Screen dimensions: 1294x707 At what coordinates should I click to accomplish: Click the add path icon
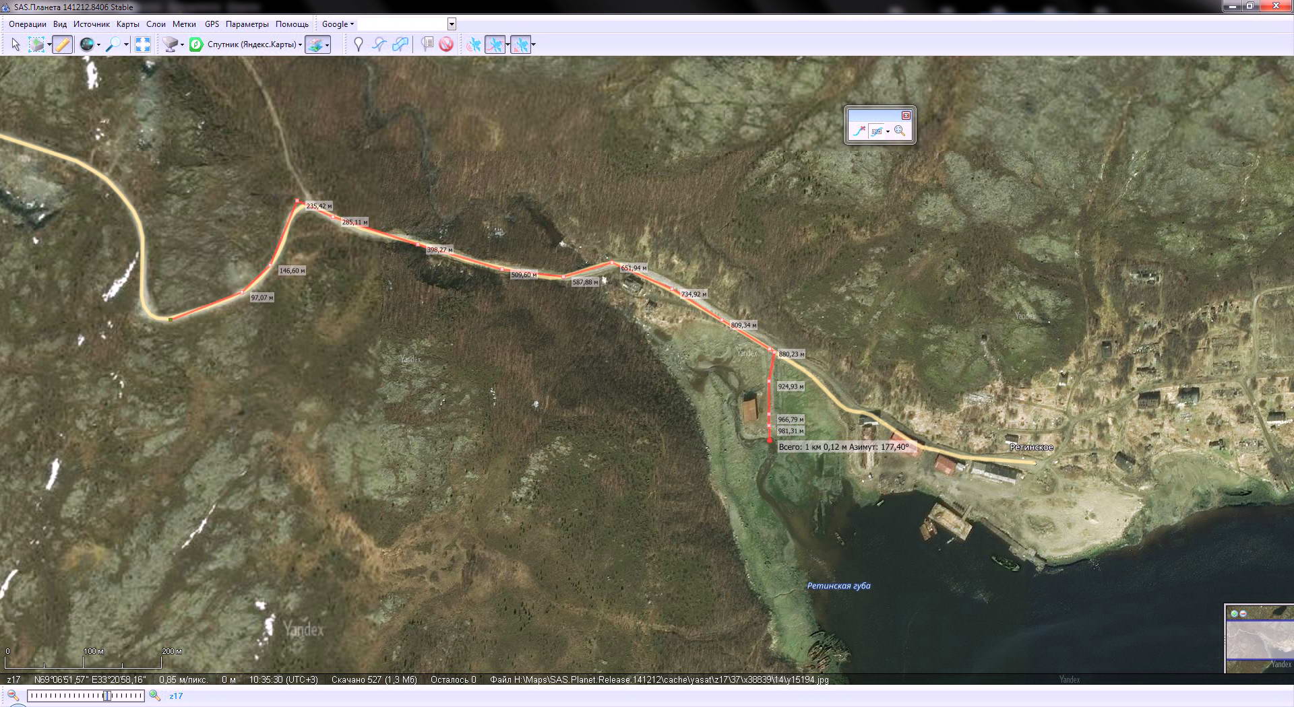[x=379, y=44]
